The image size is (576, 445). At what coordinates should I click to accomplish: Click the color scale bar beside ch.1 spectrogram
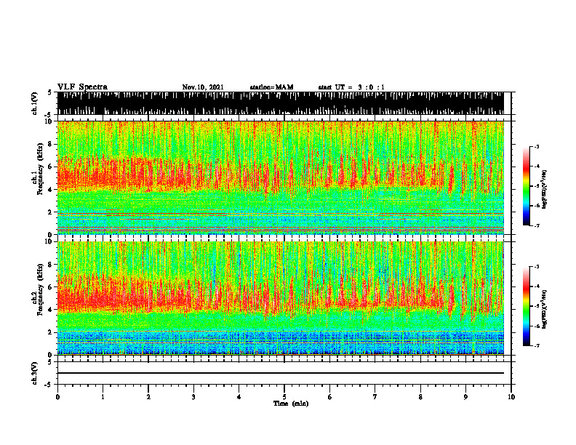tap(527, 186)
